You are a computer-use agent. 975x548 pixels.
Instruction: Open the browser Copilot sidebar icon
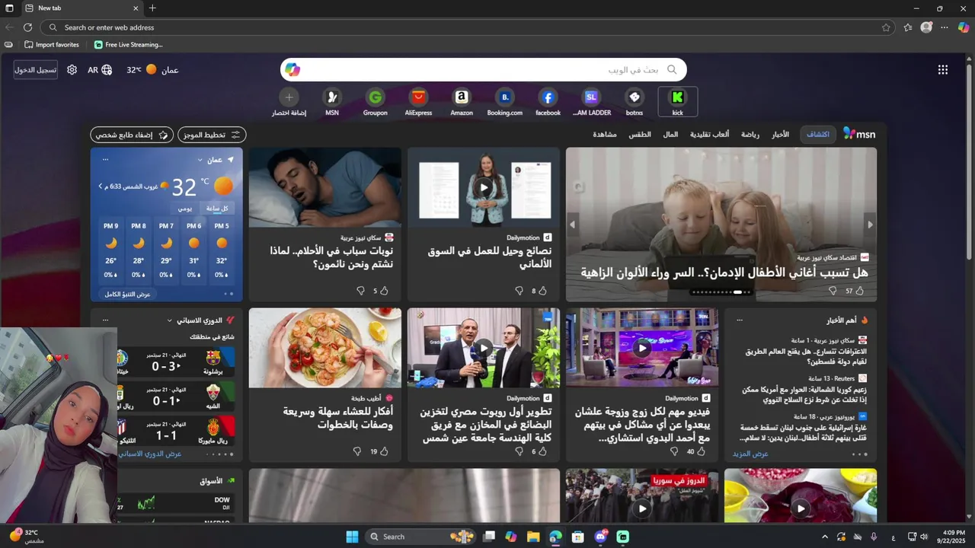click(x=964, y=27)
